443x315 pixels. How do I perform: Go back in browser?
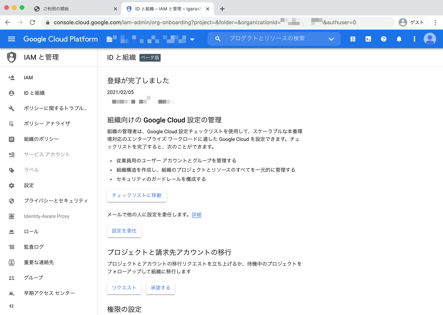tap(8, 22)
